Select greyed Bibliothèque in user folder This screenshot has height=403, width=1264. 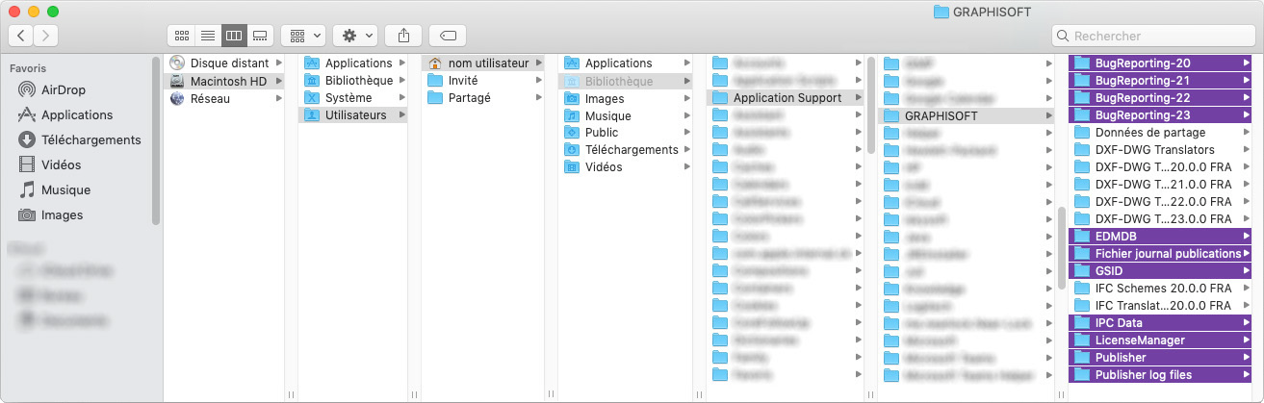625,81
